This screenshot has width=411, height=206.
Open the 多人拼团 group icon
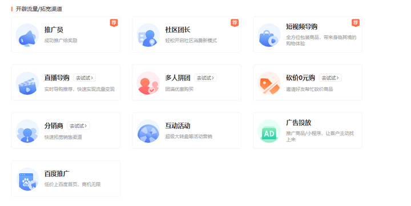(x=148, y=83)
